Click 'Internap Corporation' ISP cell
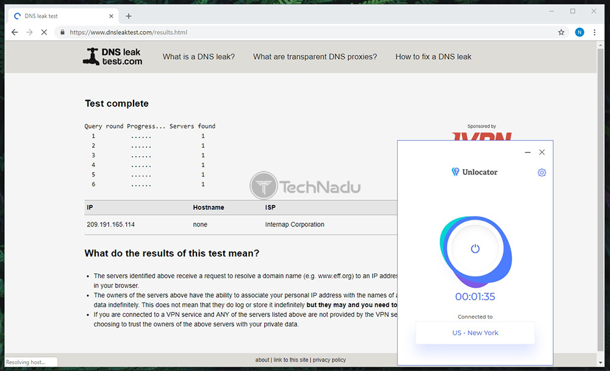The height and width of the screenshot is (371, 610). click(x=295, y=225)
